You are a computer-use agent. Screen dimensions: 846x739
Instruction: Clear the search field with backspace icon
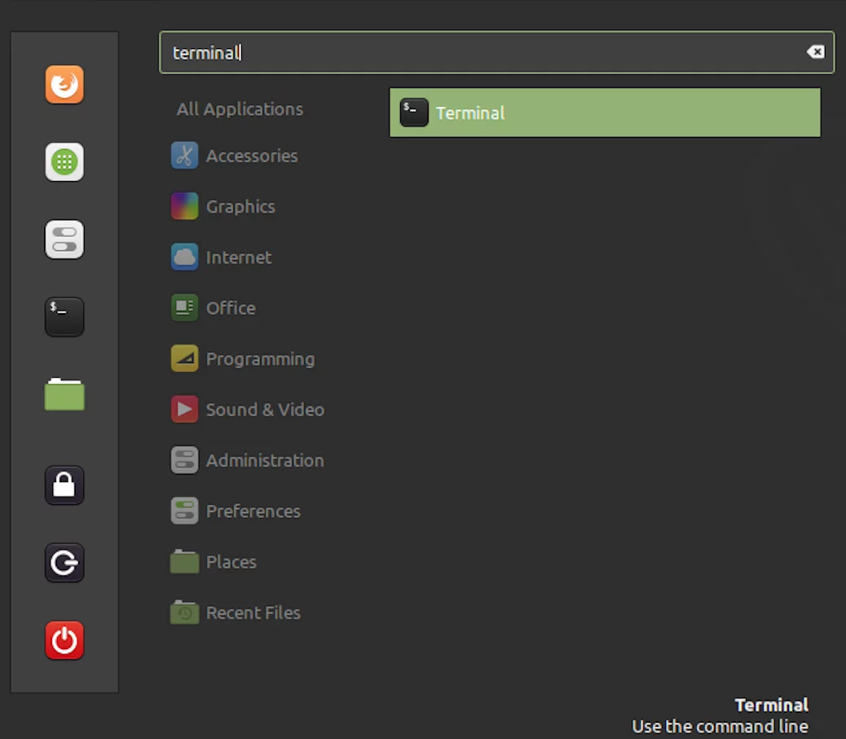(x=815, y=52)
